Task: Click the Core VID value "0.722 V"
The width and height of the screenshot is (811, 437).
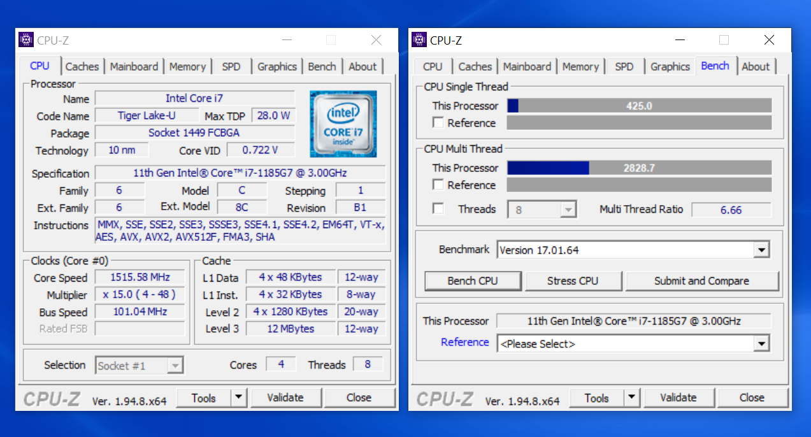Action: 261,150
